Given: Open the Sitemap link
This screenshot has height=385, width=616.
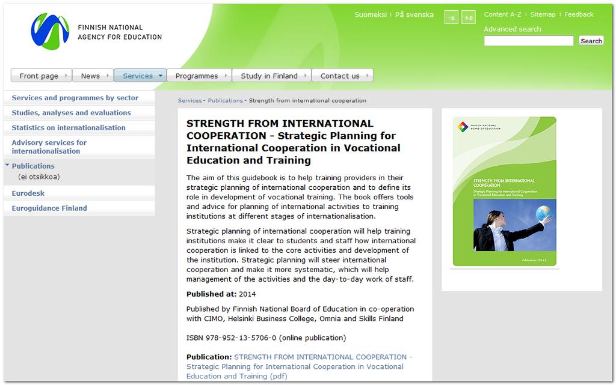Looking at the screenshot, I should pyautogui.click(x=543, y=14).
